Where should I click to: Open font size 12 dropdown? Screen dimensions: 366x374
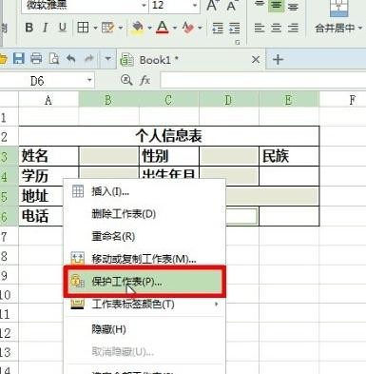click(x=195, y=5)
